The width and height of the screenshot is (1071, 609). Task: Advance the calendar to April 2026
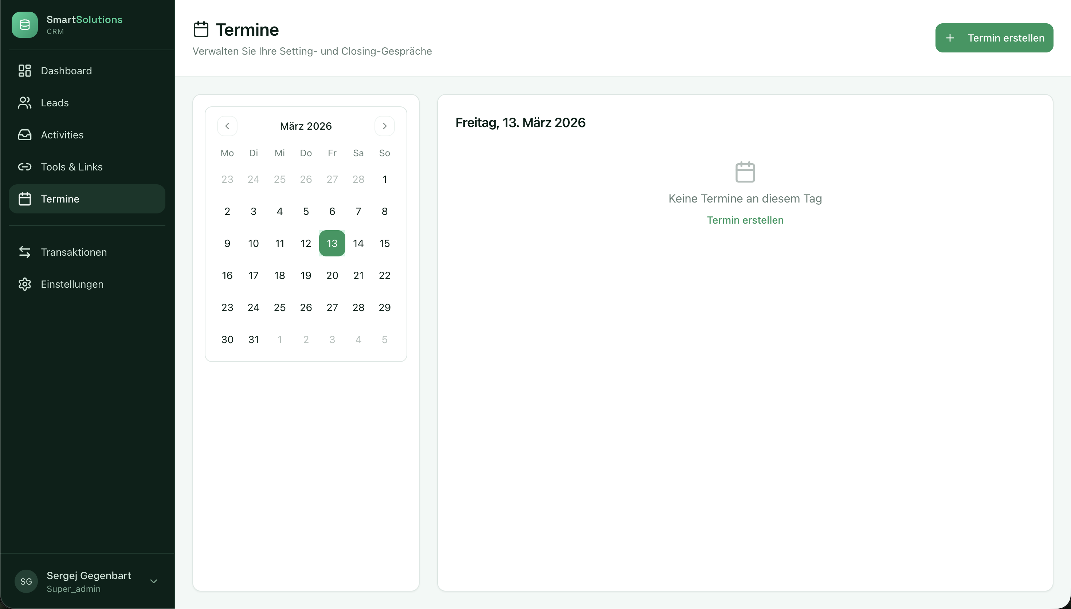click(384, 126)
